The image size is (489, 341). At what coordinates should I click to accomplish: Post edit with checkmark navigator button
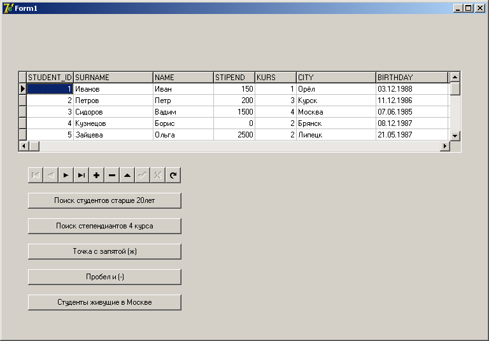click(x=143, y=175)
